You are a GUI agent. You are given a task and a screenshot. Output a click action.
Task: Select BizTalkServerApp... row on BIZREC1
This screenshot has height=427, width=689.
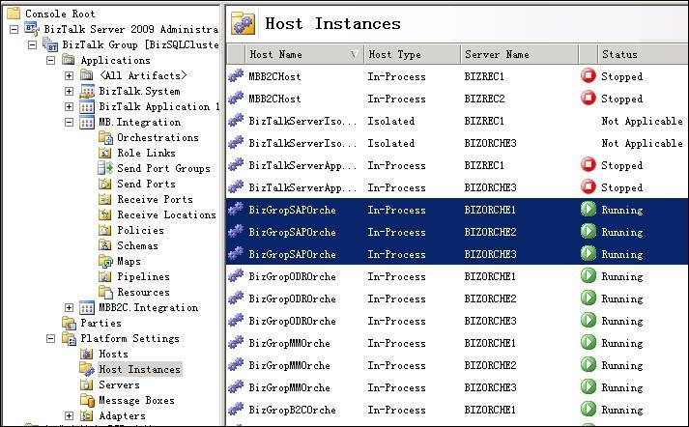click(457, 165)
